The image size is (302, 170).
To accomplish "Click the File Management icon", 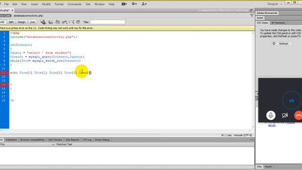I will pyautogui.click(x=58, y=22).
